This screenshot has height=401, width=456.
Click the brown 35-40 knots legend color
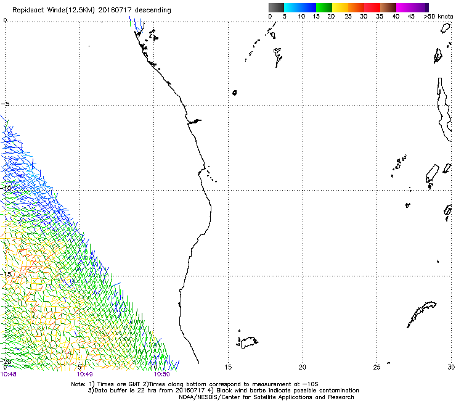point(388,7)
